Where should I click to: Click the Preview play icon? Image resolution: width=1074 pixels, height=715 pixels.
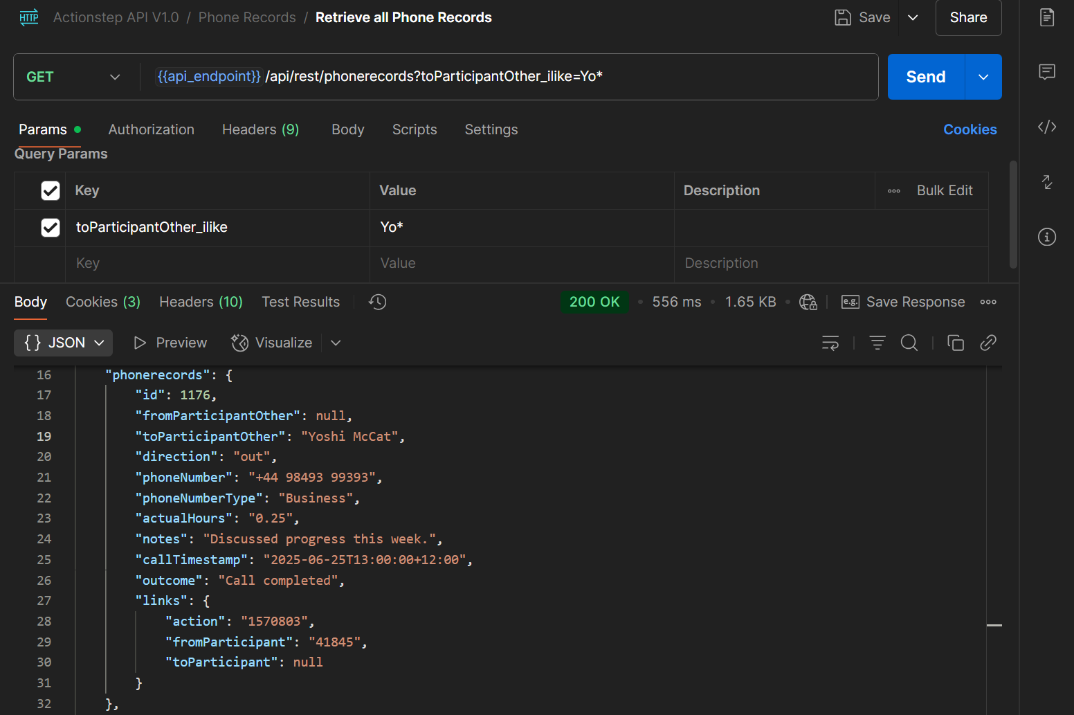pyautogui.click(x=140, y=343)
